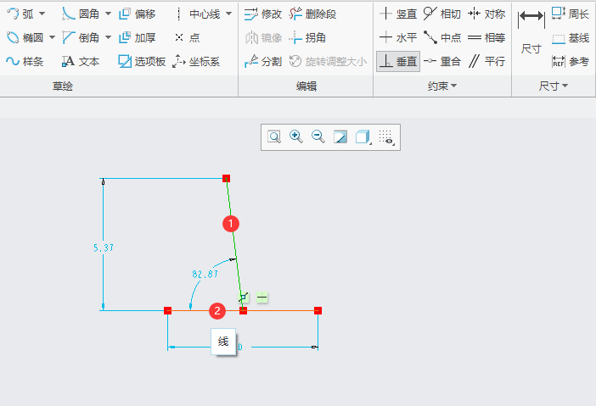Screen dimensions: 596x406
Task: Select the 文本 (Text) tool
Action: pos(81,62)
